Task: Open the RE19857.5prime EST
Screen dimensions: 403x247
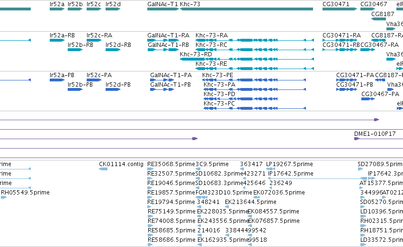Action: tap(150, 197)
